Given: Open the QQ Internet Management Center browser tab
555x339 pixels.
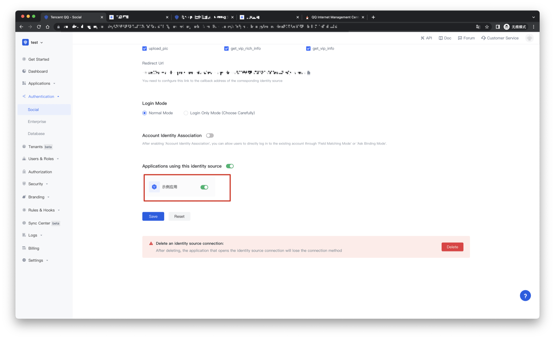Looking at the screenshot, I should pos(335,17).
